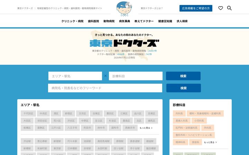Open 健康豆知識 in navigation
This screenshot has height=155, width=249.
click(x=165, y=21)
